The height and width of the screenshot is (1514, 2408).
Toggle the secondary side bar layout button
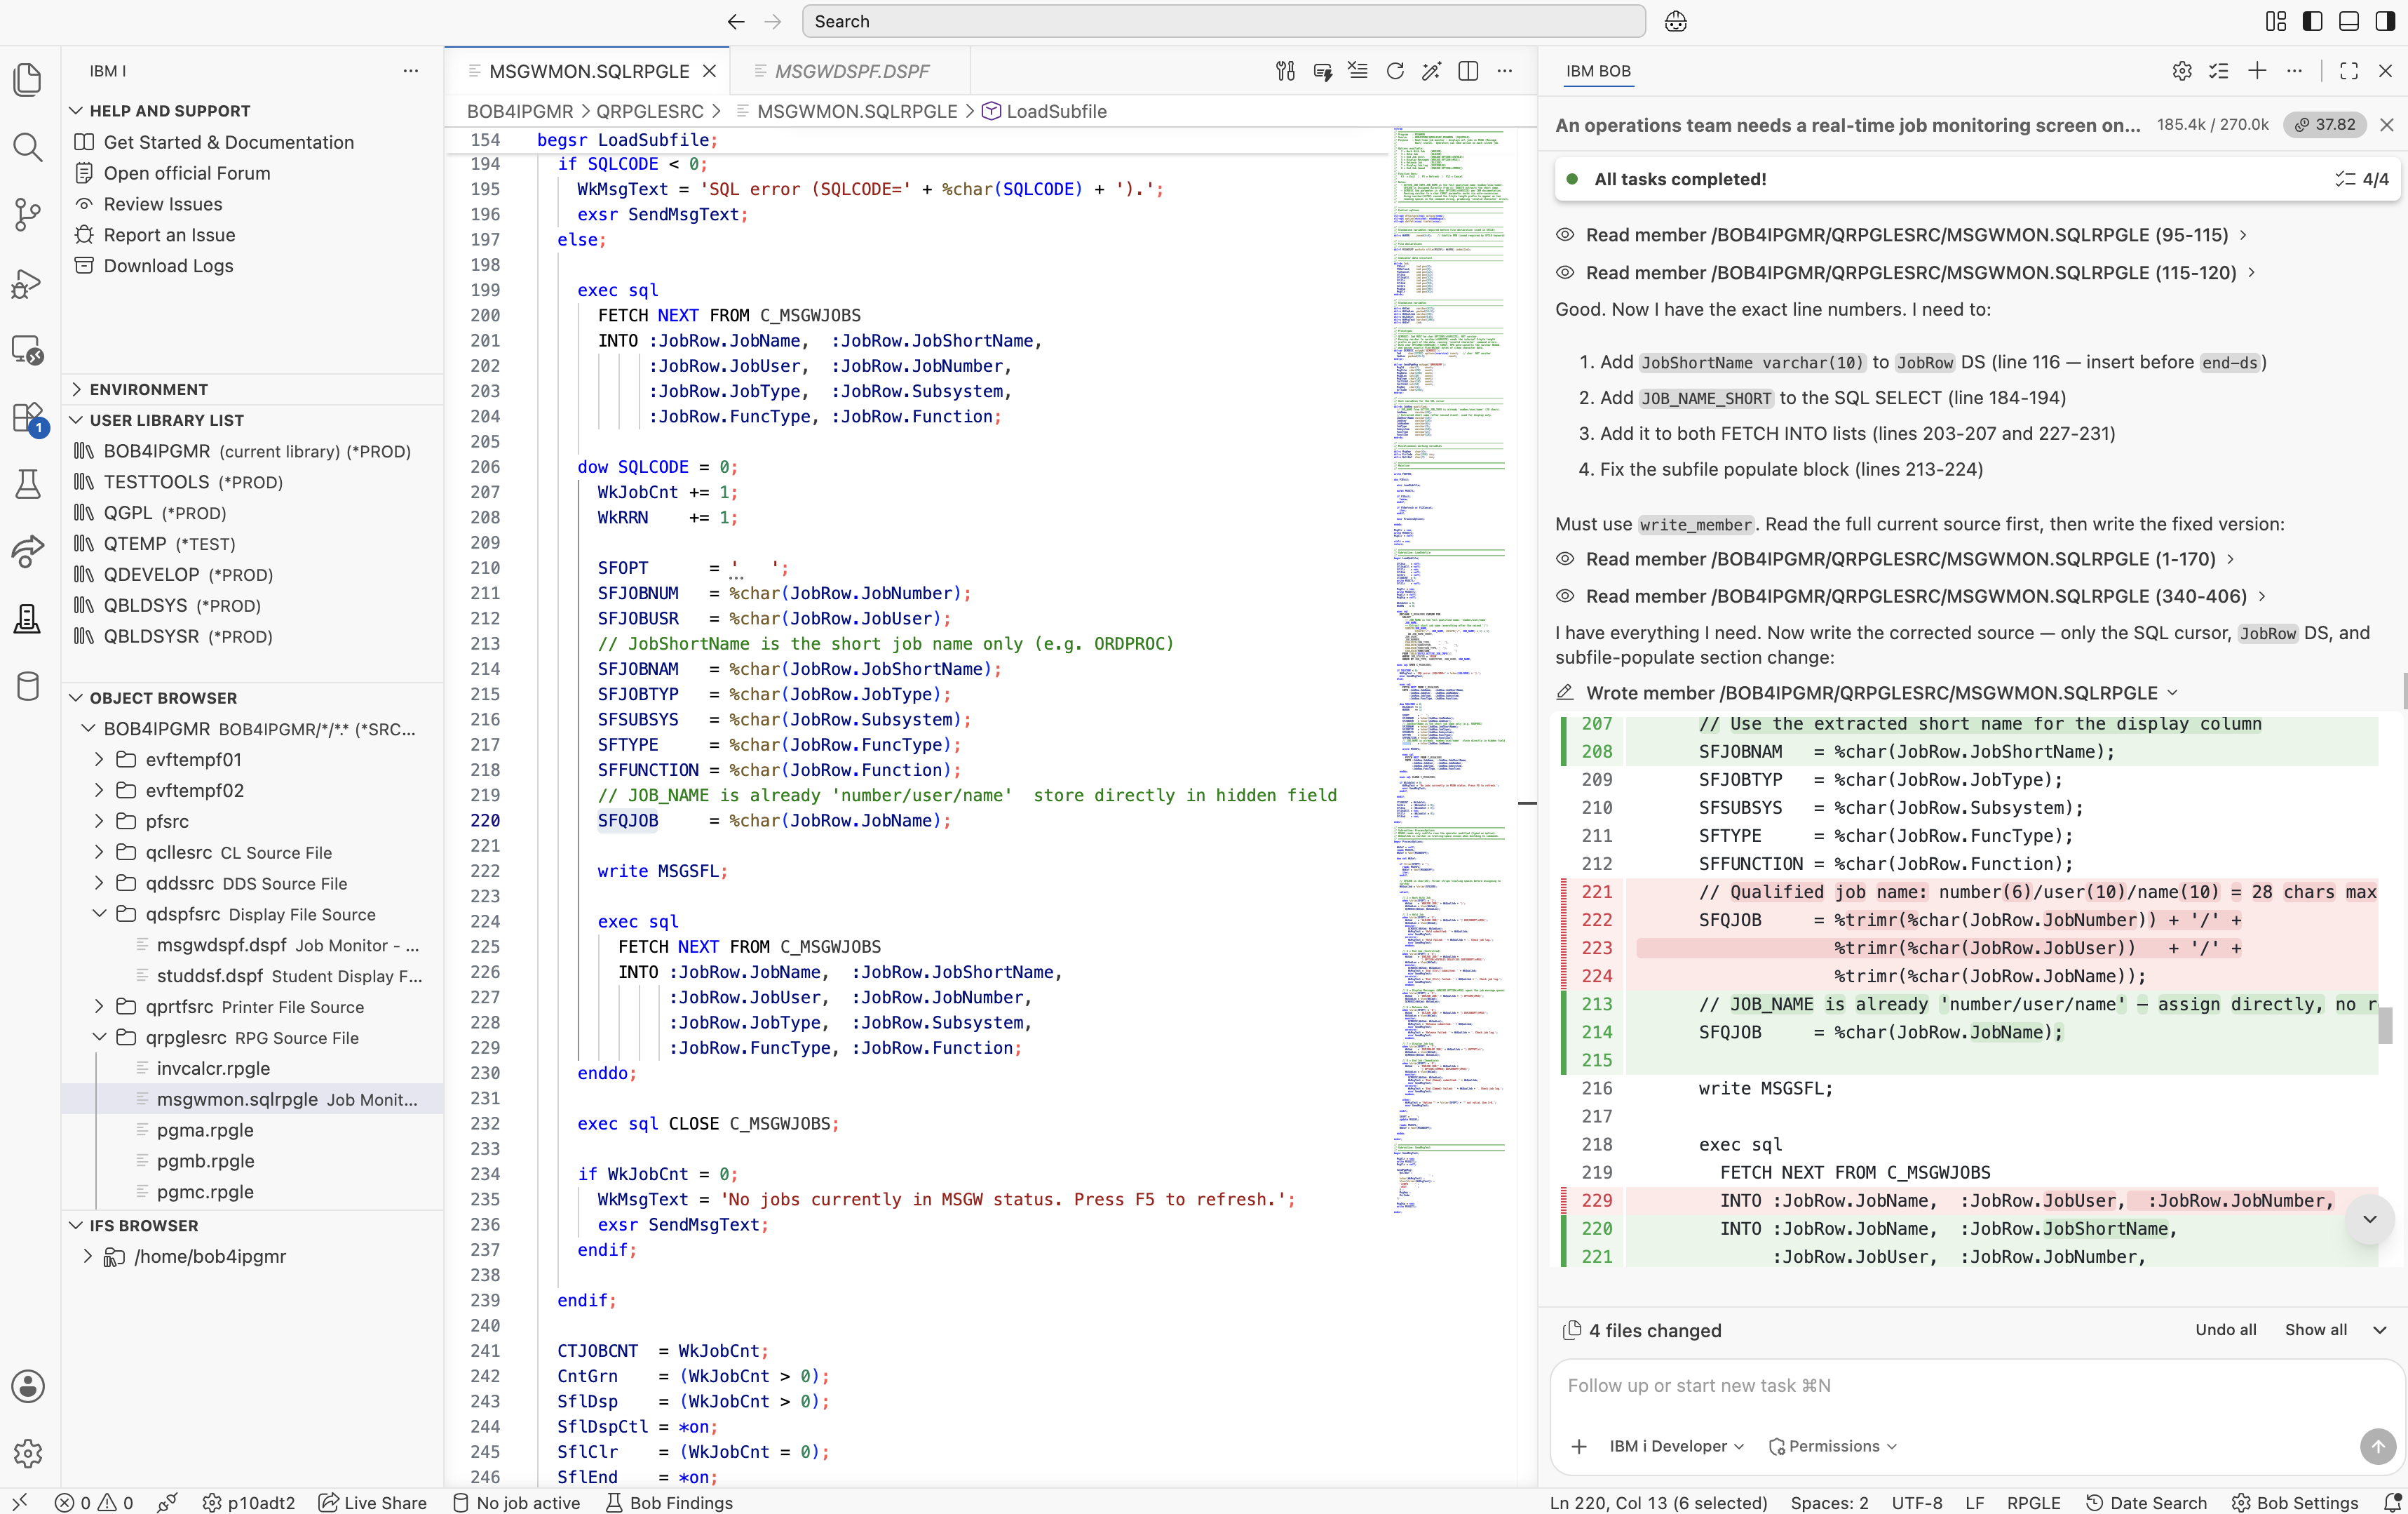(2385, 22)
